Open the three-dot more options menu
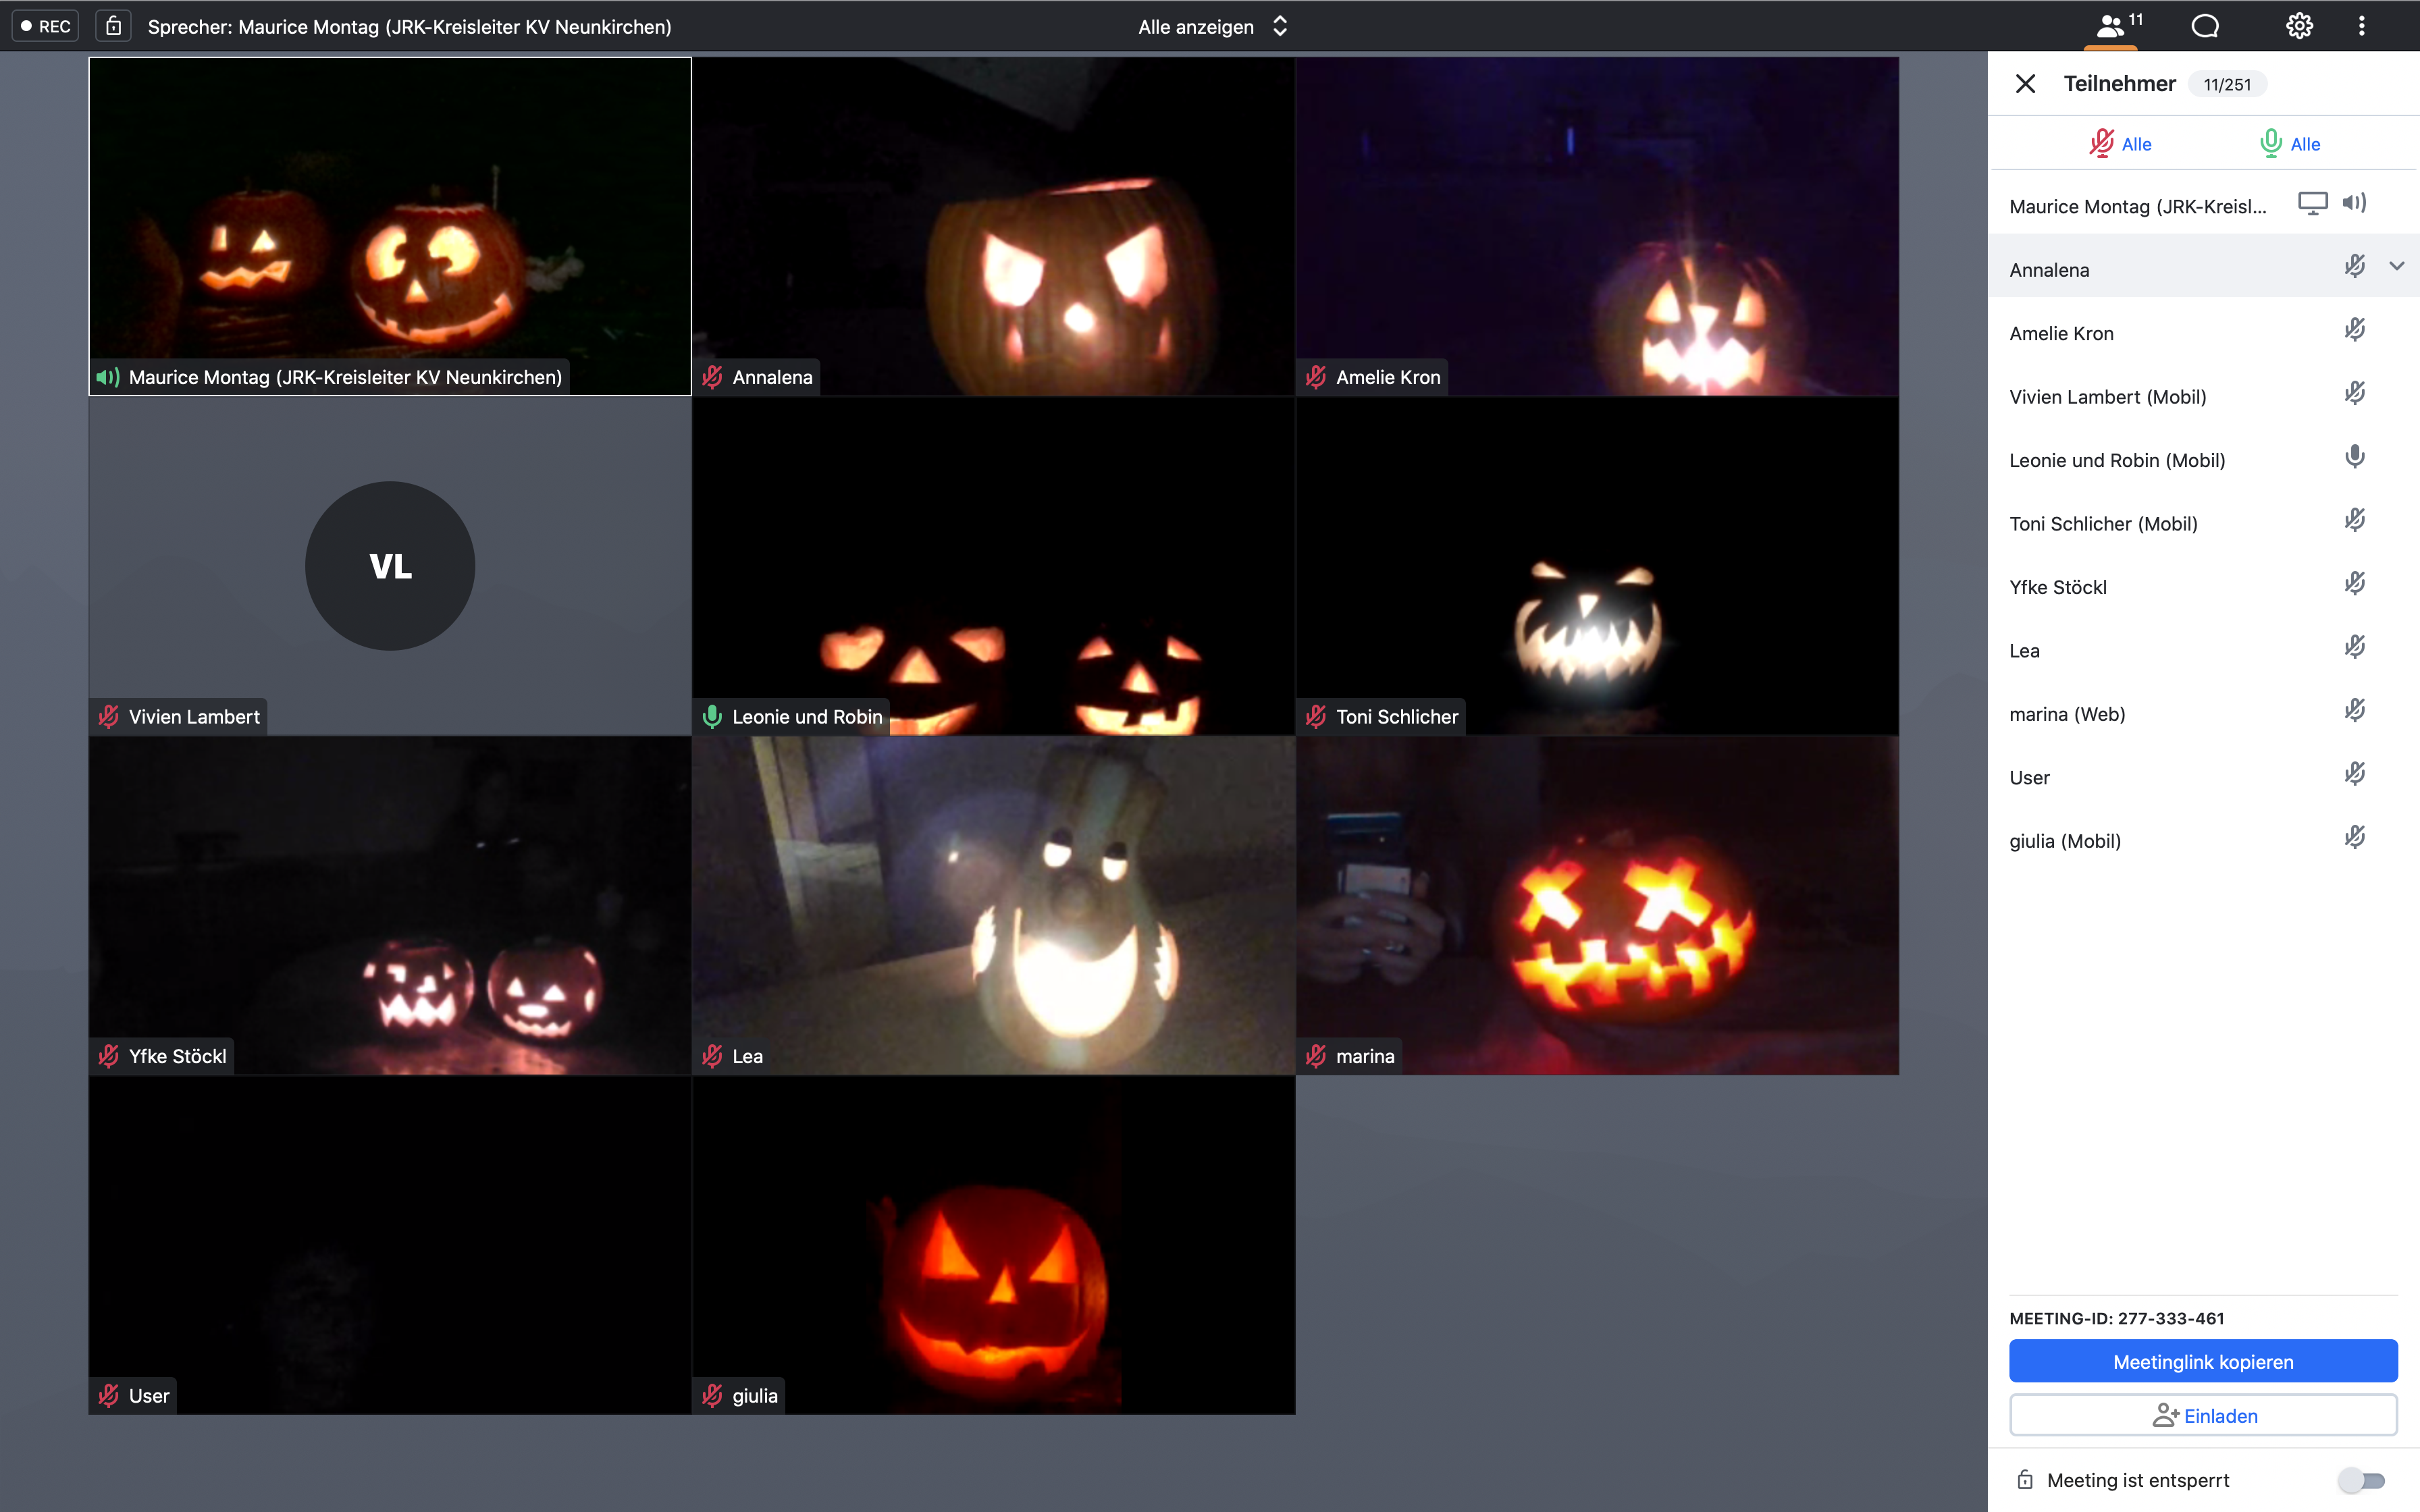This screenshot has width=2420, height=1512. click(x=2362, y=26)
